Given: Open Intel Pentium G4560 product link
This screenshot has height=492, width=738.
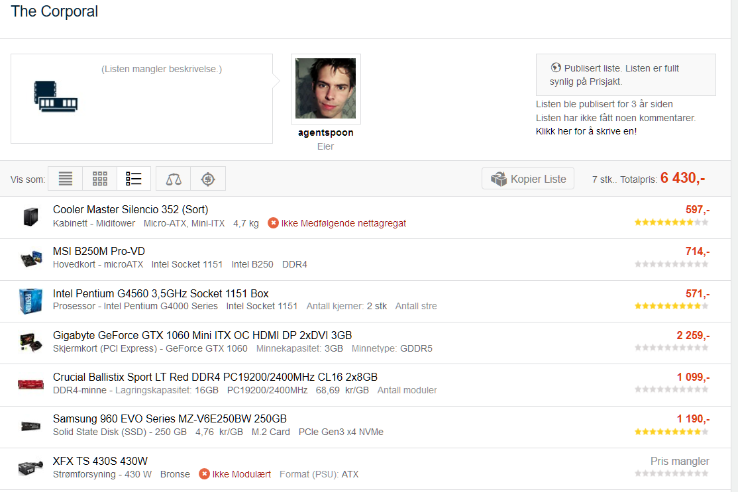Looking at the screenshot, I should (160, 293).
